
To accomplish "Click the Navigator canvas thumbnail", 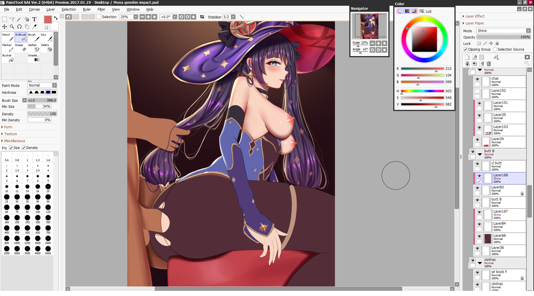I will (x=369, y=26).
